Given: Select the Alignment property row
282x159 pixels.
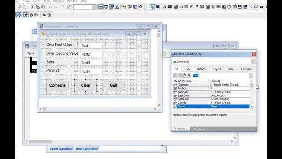Looking at the screenshot, I should pos(211,85).
